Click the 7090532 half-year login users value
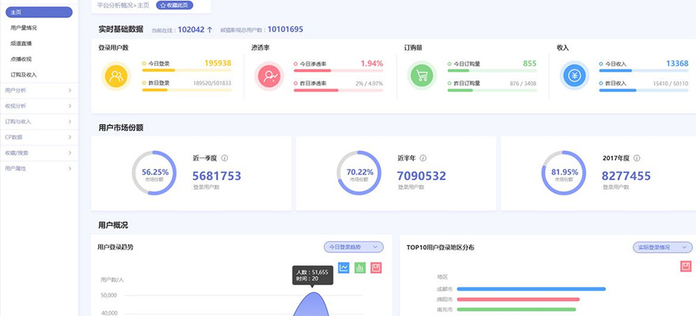This screenshot has width=696, height=316. click(422, 176)
